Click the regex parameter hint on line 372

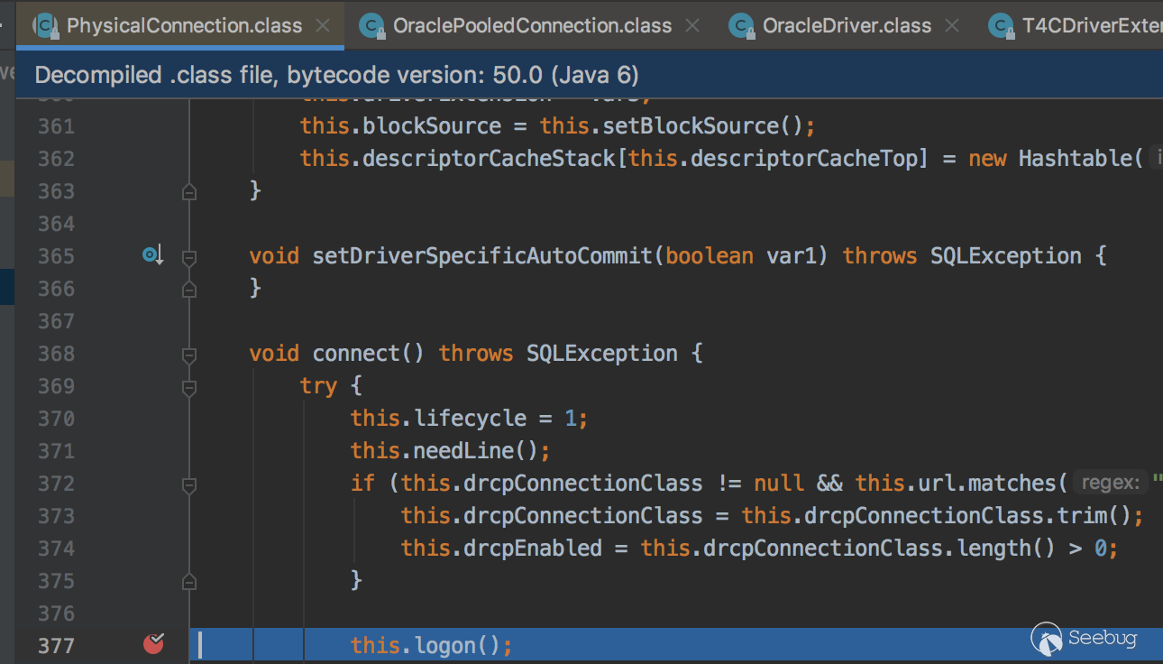pyautogui.click(x=1109, y=483)
